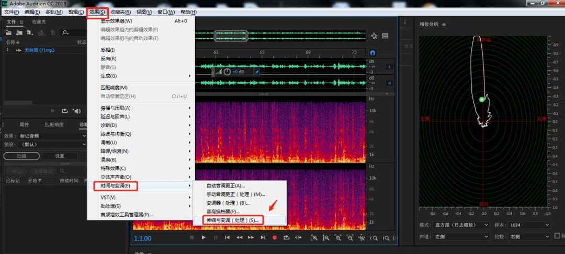Screen dimensions: 565x254
Task: Tick the checkbox beside the compare dropdown
Action: coord(557,236)
